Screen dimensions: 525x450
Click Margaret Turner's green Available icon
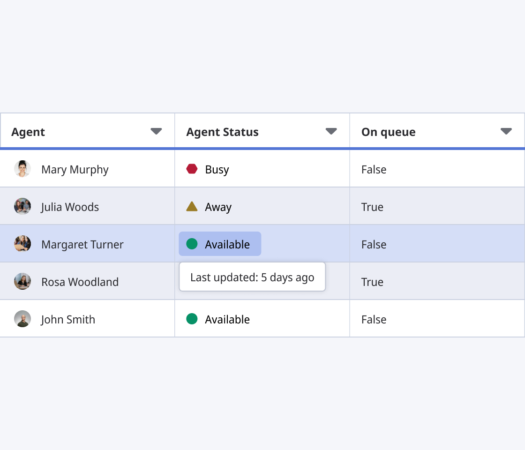[192, 244]
